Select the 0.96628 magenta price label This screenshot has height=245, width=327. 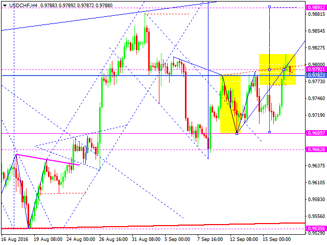(316, 150)
